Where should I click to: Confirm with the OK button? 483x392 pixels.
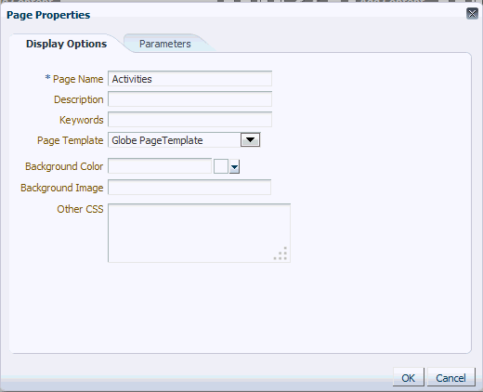coord(409,377)
